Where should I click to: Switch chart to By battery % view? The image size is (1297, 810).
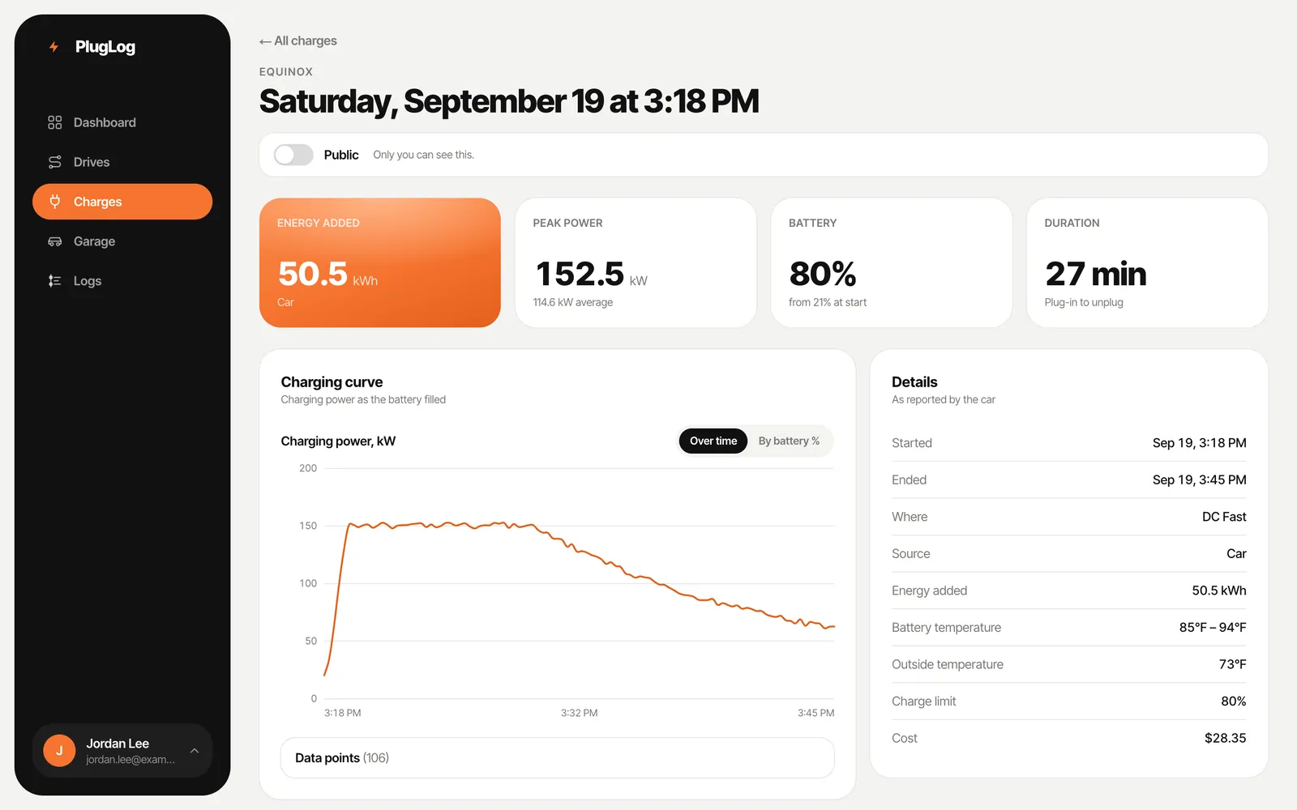[x=789, y=441]
